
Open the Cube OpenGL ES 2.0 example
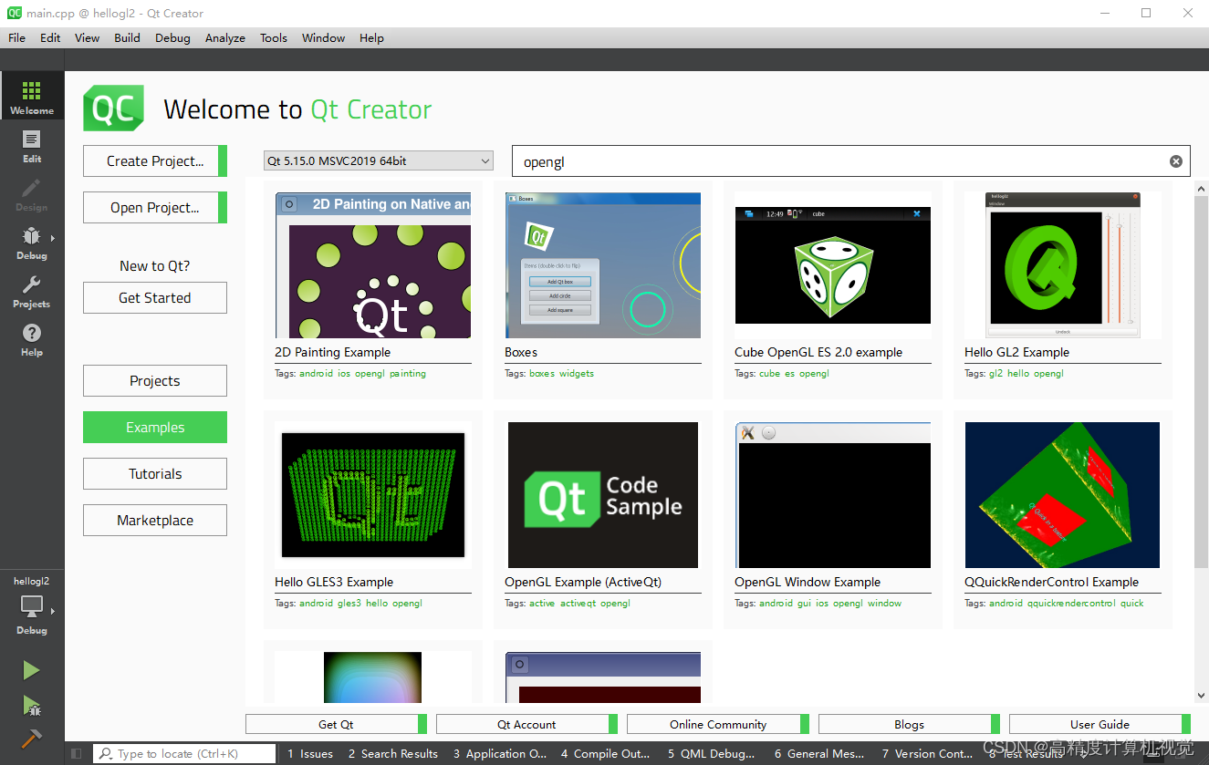point(833,265)
